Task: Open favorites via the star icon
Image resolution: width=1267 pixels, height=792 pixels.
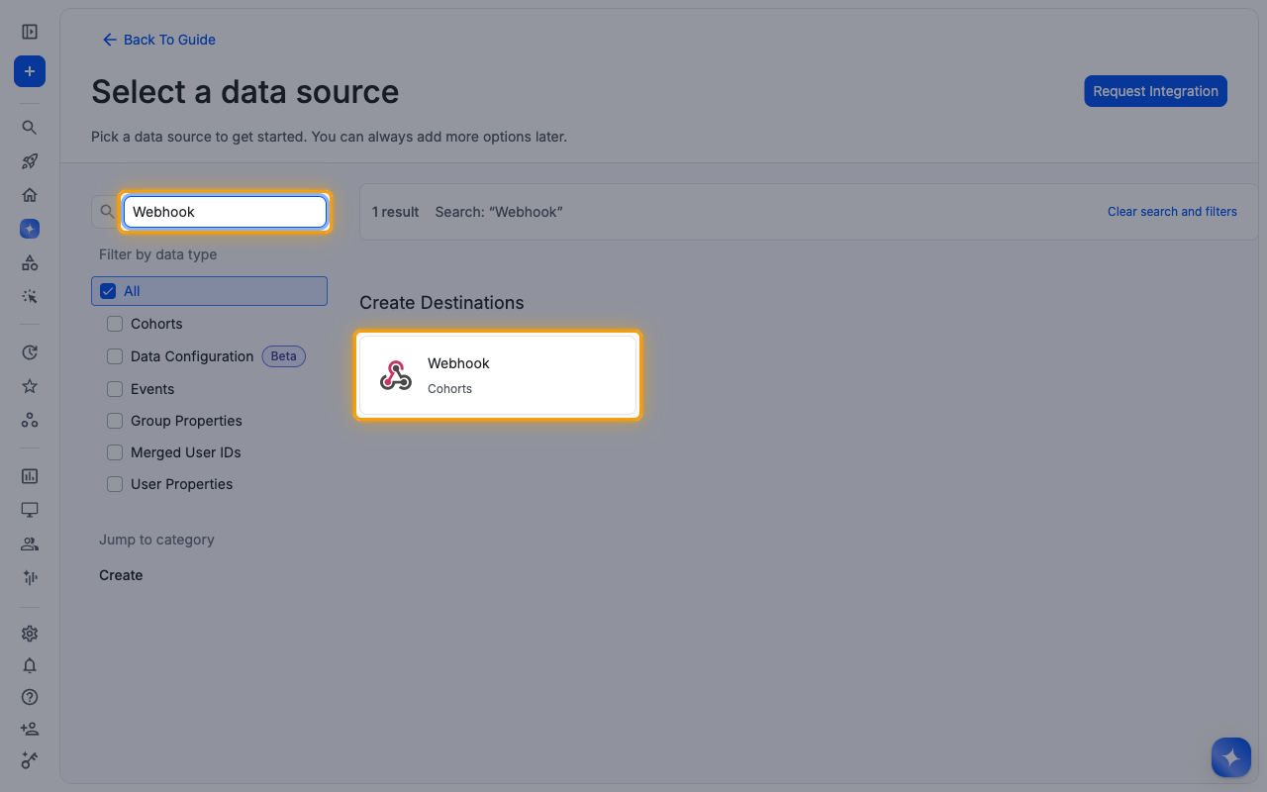Action: click(x=30, y=386)
